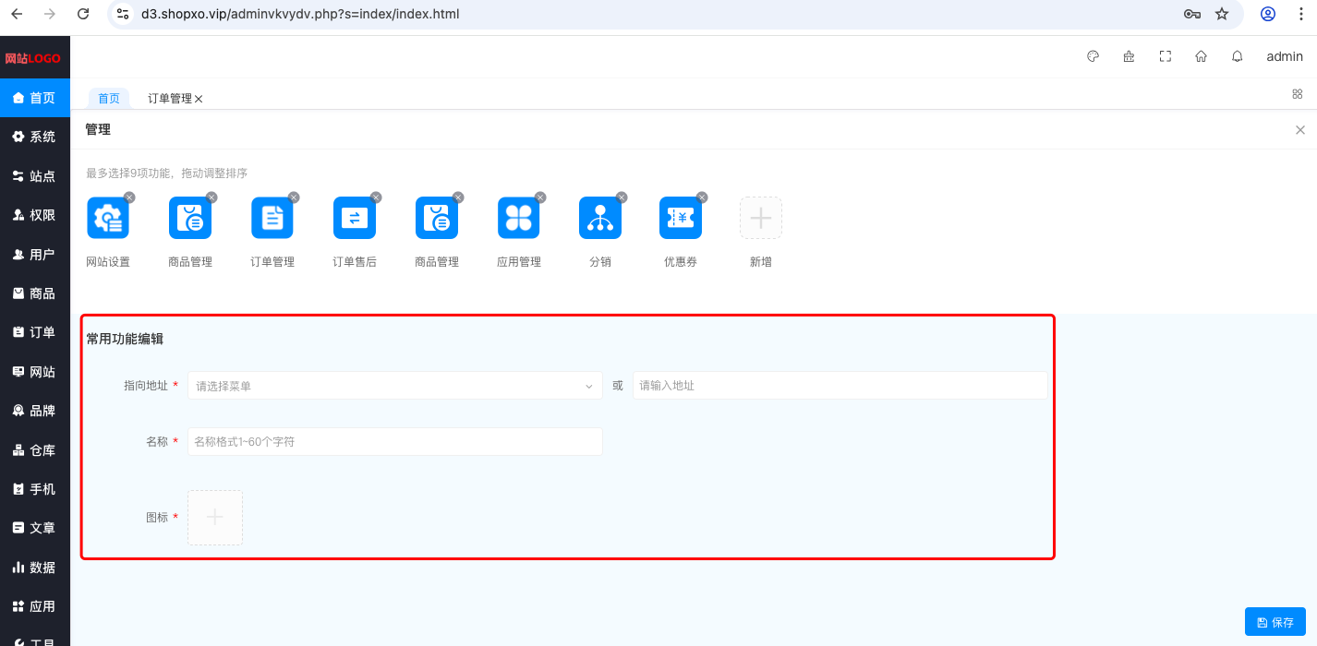The height and width of the screenshot is (646, 1317).
Task: Bookmark this page with the star
Action: (1222, 14)
